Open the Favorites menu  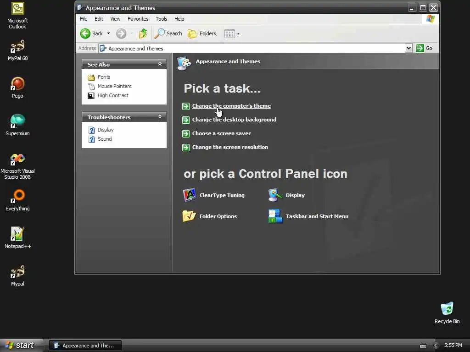pos(138,19)
